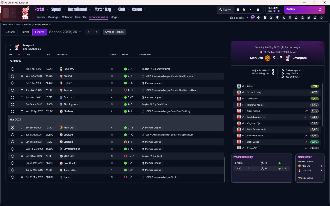Click the Man Utd crest in the match header
Viewport: 330px width, 206px height.
click(x=267, y=58)
